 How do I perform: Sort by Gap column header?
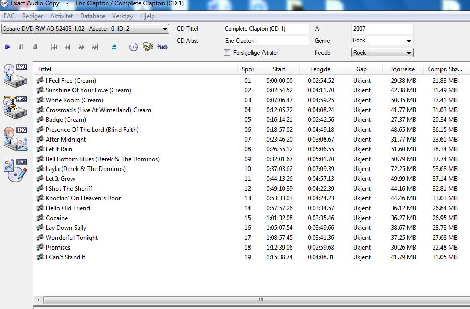tap(361, 69)
